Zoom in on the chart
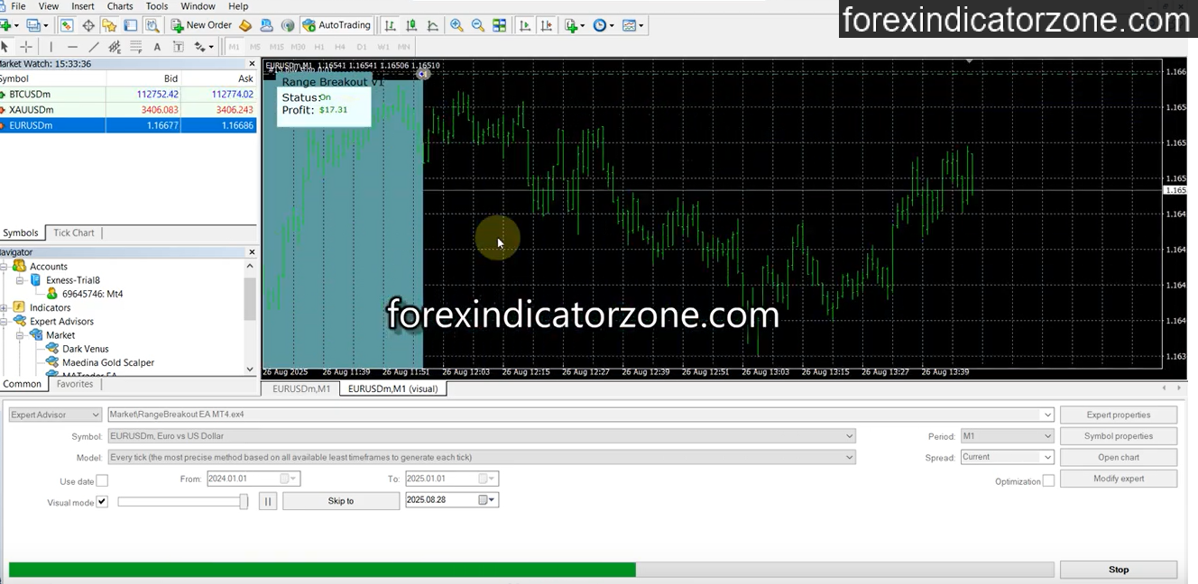 point(456,25)
